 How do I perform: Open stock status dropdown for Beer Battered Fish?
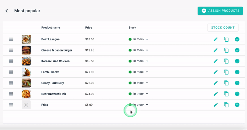coord(138,94)
